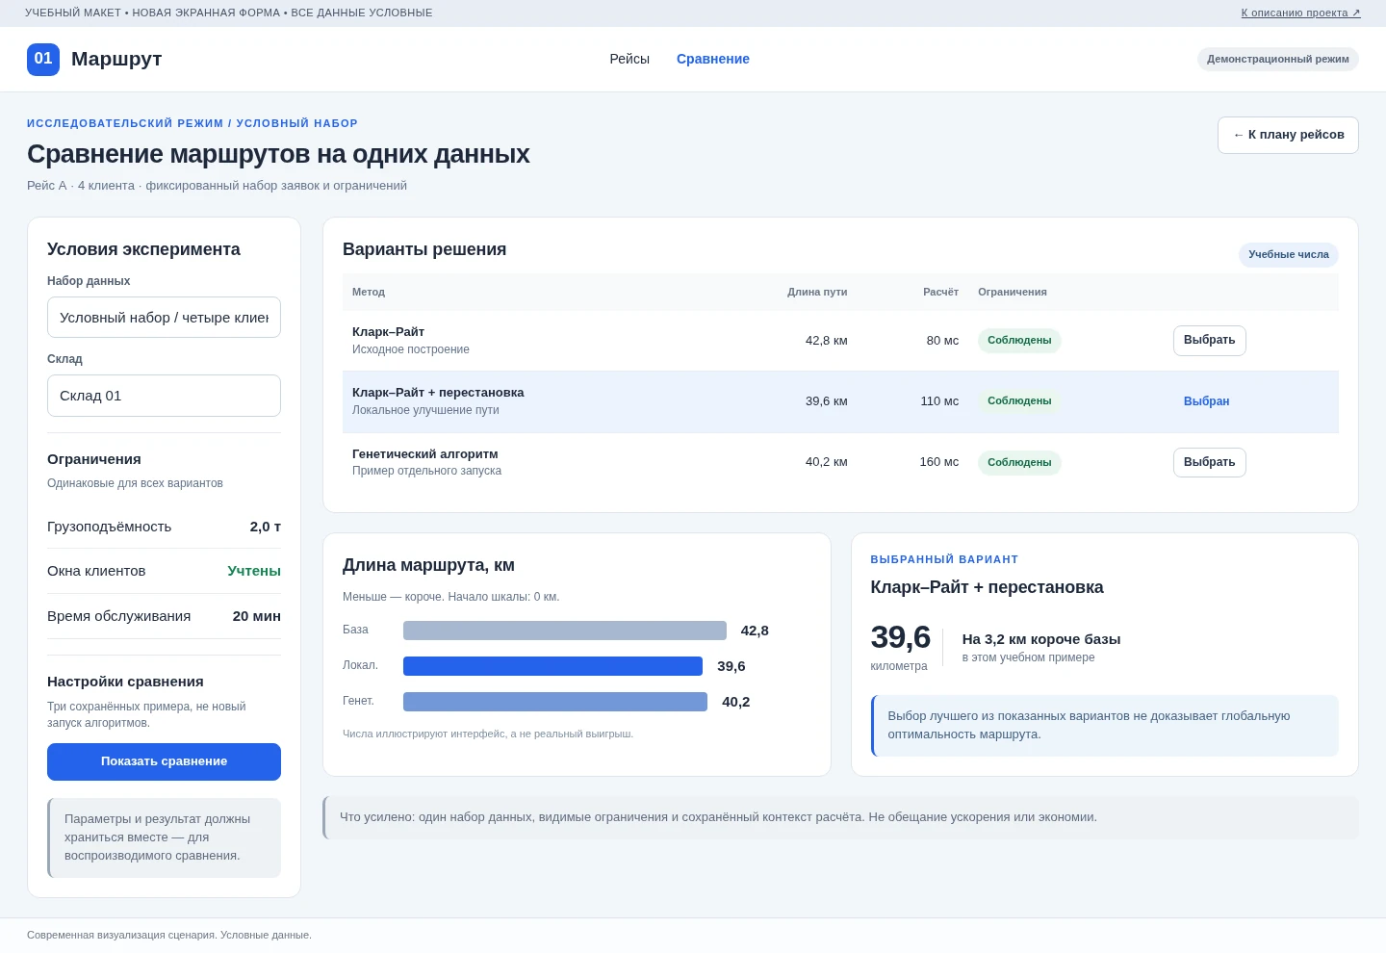The image size is (1386, 953).
Task: Click the Исходное построение subtitle
Action: tap(411, 349)
